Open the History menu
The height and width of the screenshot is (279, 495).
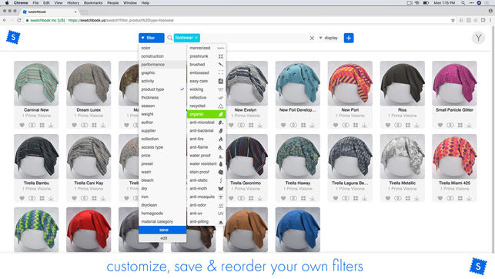[x=73, y=3]
